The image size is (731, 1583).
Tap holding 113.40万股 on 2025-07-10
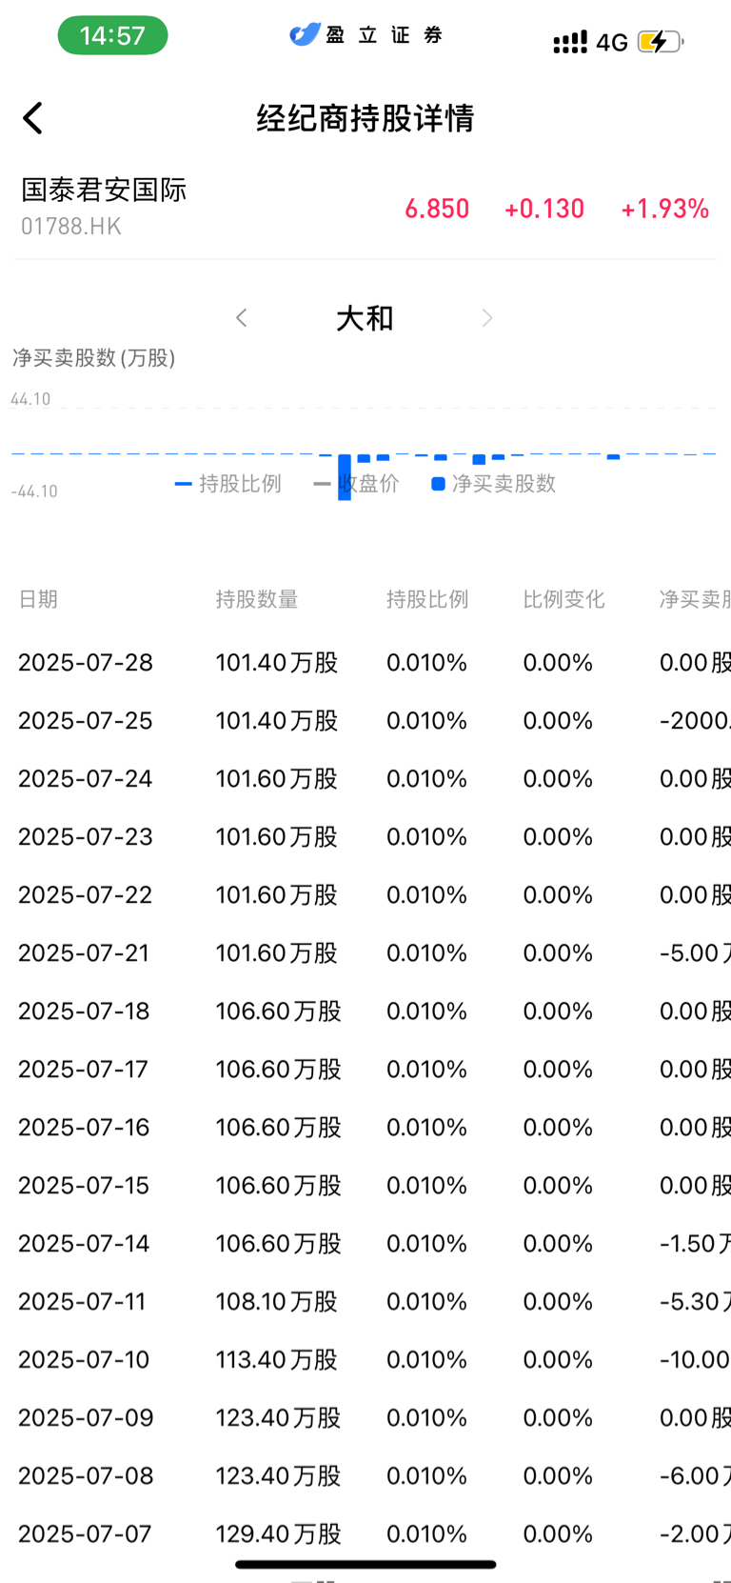tap(277, 1360)
